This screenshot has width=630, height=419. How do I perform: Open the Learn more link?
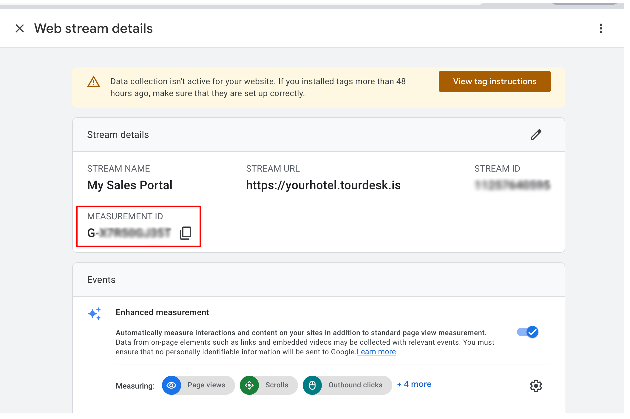[x=376, y=352]
